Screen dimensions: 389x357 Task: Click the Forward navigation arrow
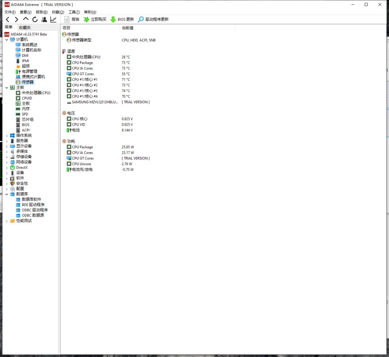tap(16, 19)
